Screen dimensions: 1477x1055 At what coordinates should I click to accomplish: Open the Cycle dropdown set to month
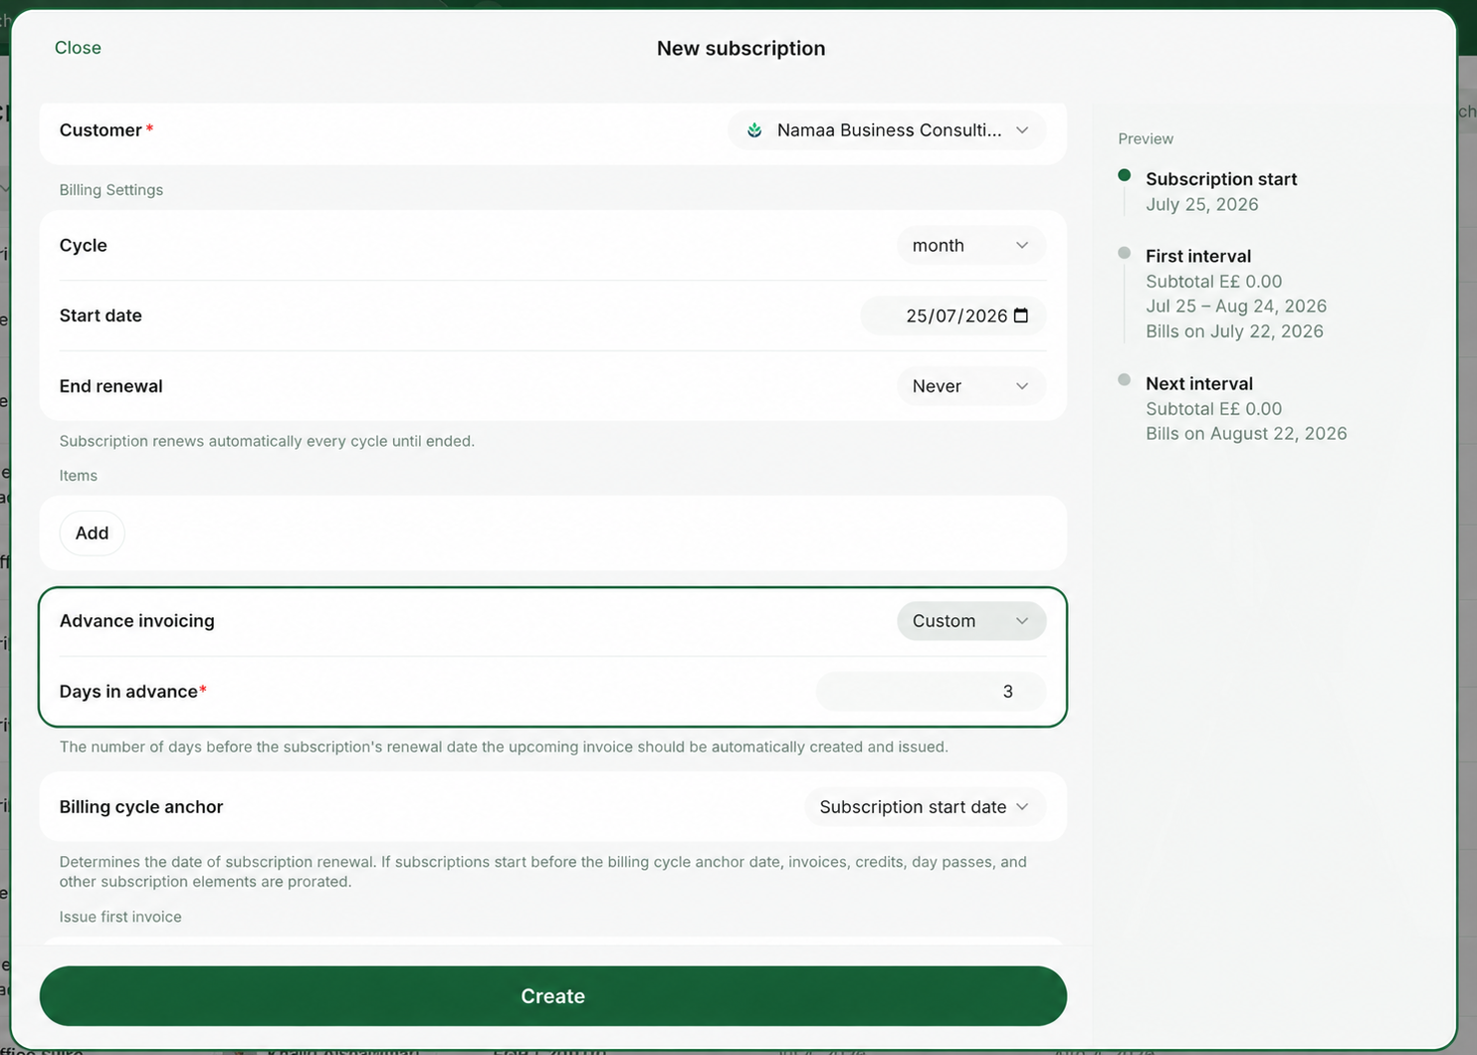970,246
